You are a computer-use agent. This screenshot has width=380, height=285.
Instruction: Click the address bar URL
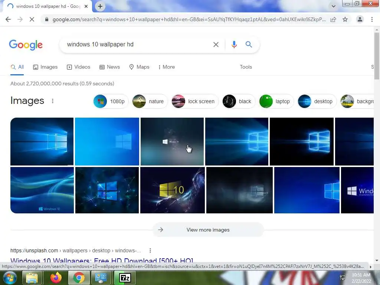tap(189, 19)
